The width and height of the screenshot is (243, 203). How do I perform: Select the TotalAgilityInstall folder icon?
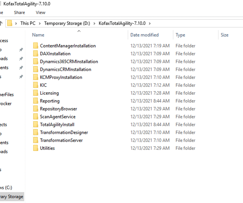35,125
